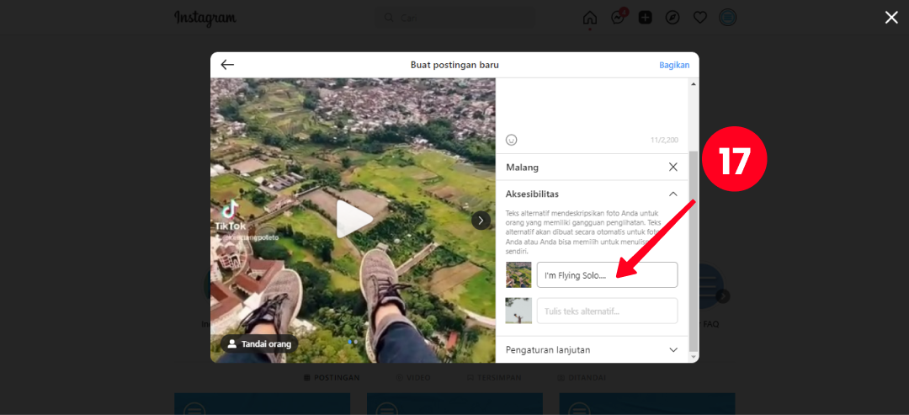Go to next media with right chevron

coord(481,221)
